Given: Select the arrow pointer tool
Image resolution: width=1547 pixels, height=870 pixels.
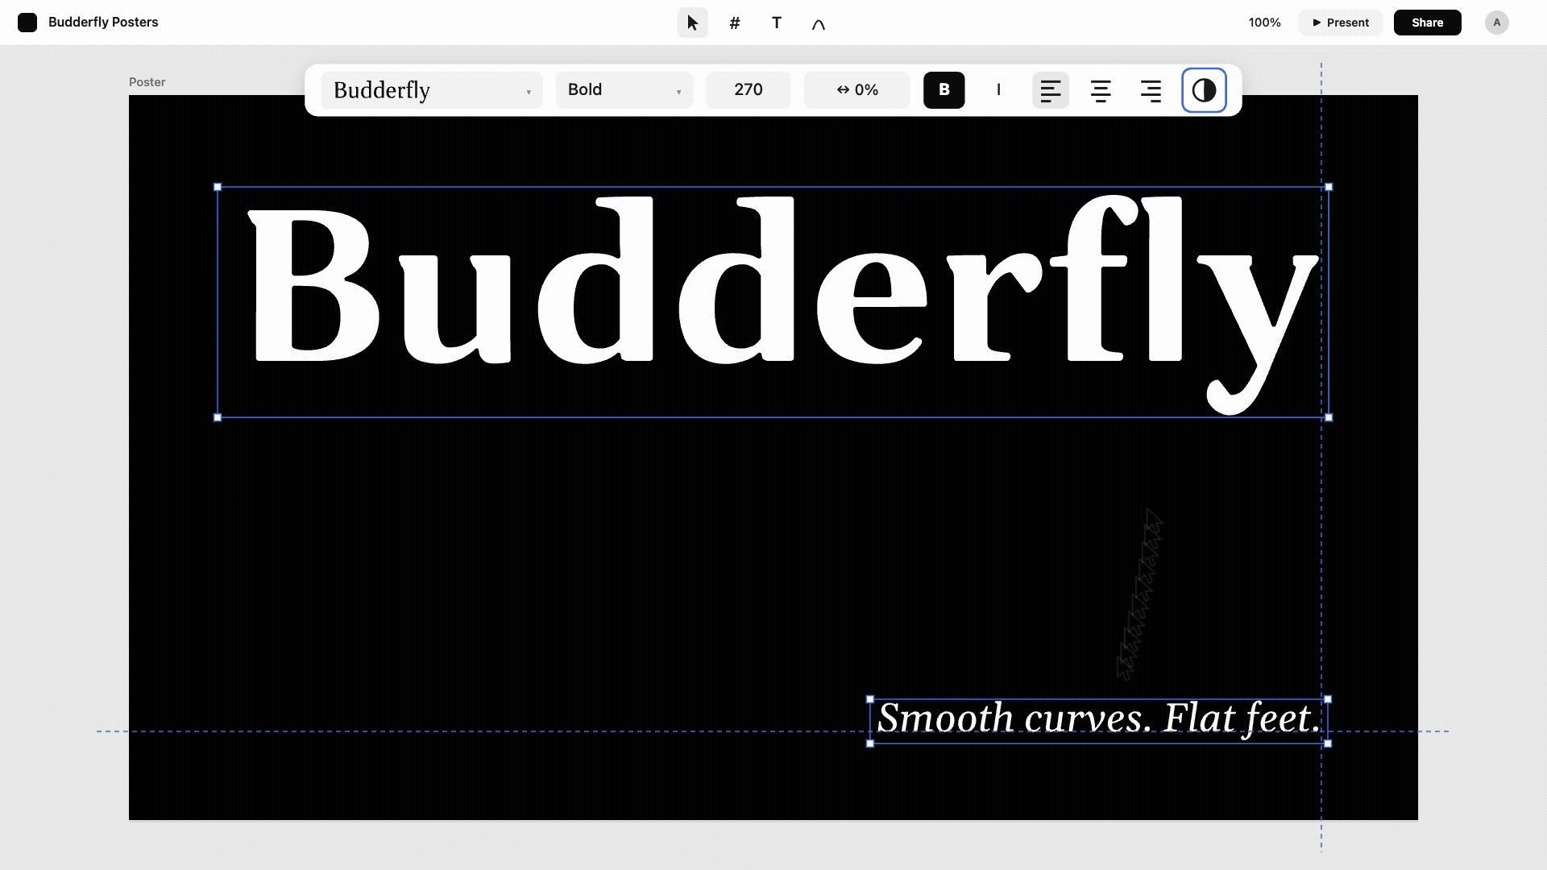Looking at the screenshot, I should point(693,23).
